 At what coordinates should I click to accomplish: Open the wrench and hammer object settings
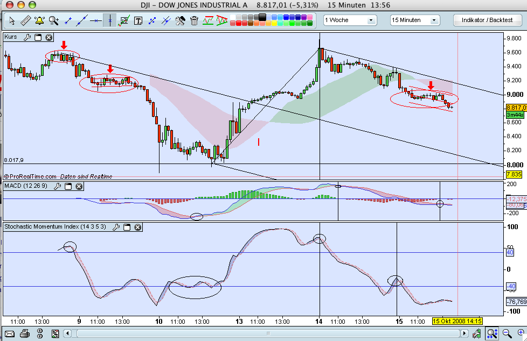coord(180,21)
